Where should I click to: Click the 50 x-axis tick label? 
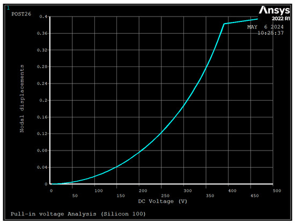click(x=75, y=196)
